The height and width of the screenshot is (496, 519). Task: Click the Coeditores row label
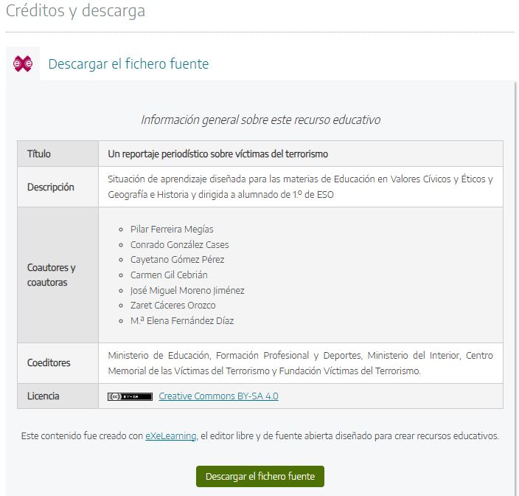point(49,363)
